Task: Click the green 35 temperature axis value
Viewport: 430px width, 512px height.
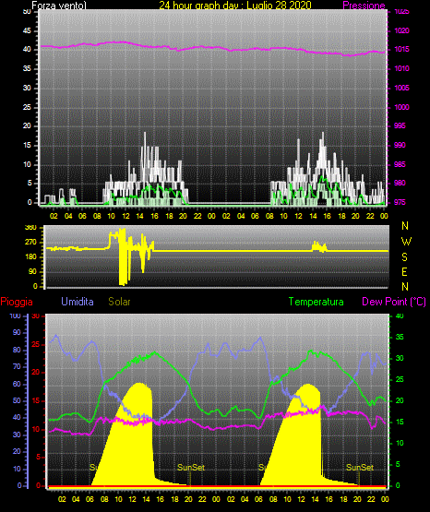Action: pos(400,337)
